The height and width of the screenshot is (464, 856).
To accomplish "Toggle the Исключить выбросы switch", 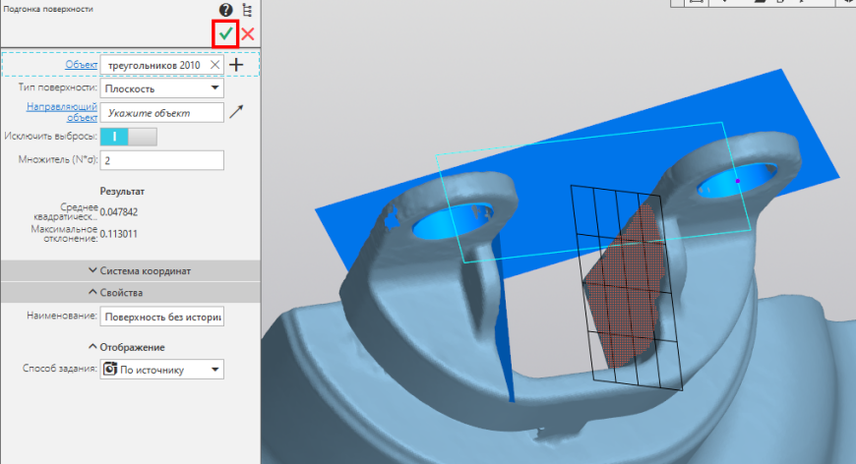I will point(129,137).
